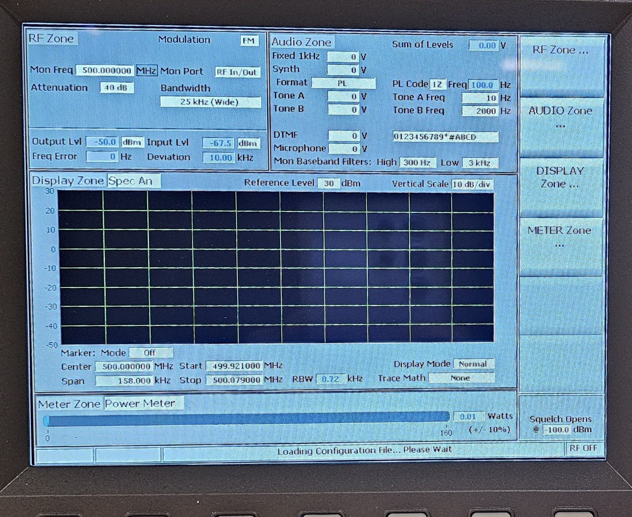Click the Start 499.921000 MHz field
The image size is (632, 517).
(234, 366)
